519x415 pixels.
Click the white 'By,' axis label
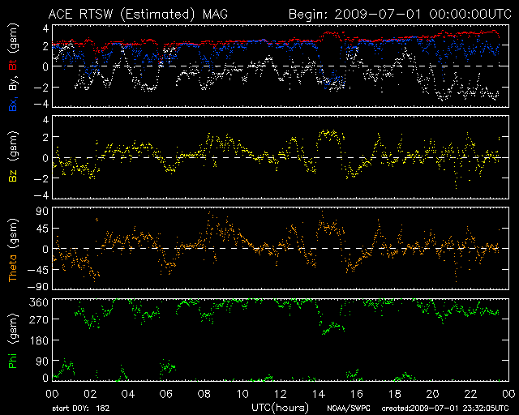[13, 81]
